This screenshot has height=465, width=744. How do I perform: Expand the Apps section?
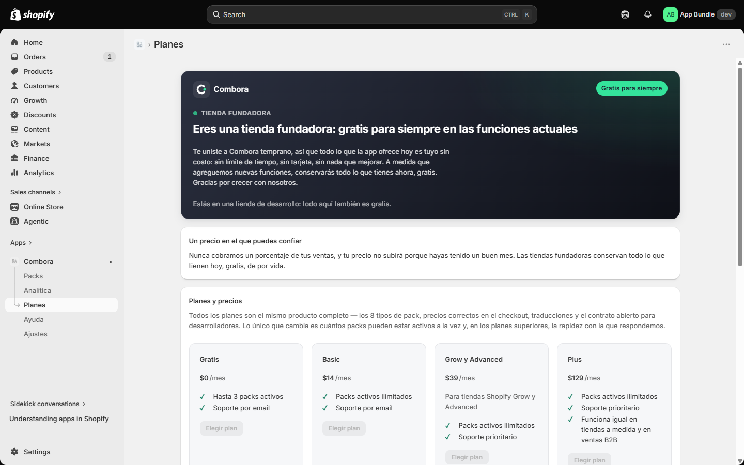pyautogui.click(x=21, y=243)
